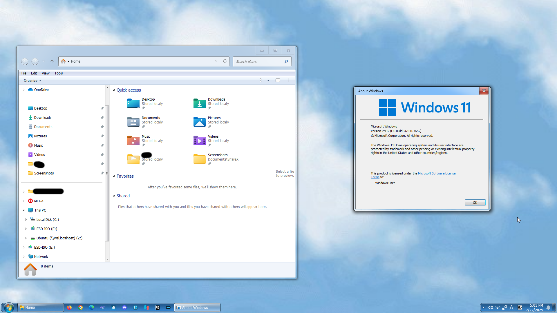Screen dimensions: 557x313
Task: Launch Firefox from the taskbar
Action: (x=69, y=307)
